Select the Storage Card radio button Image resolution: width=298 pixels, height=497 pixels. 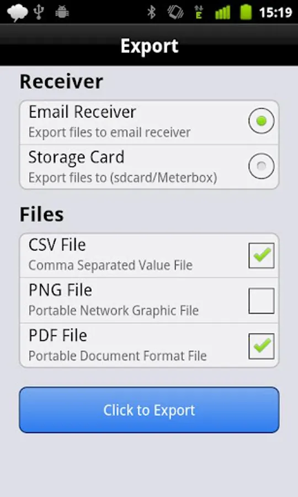pos(261,166)
